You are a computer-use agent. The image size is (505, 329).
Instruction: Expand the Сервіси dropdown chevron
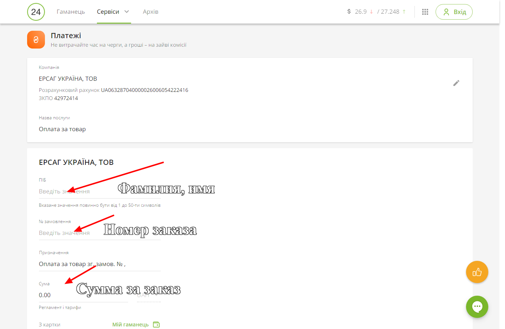pyautogui.click(x=127, y=11)
